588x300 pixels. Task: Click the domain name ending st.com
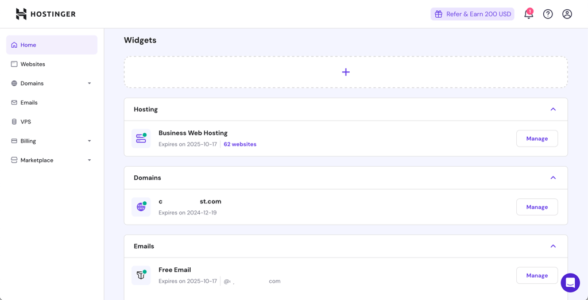(x=190, y=202)
